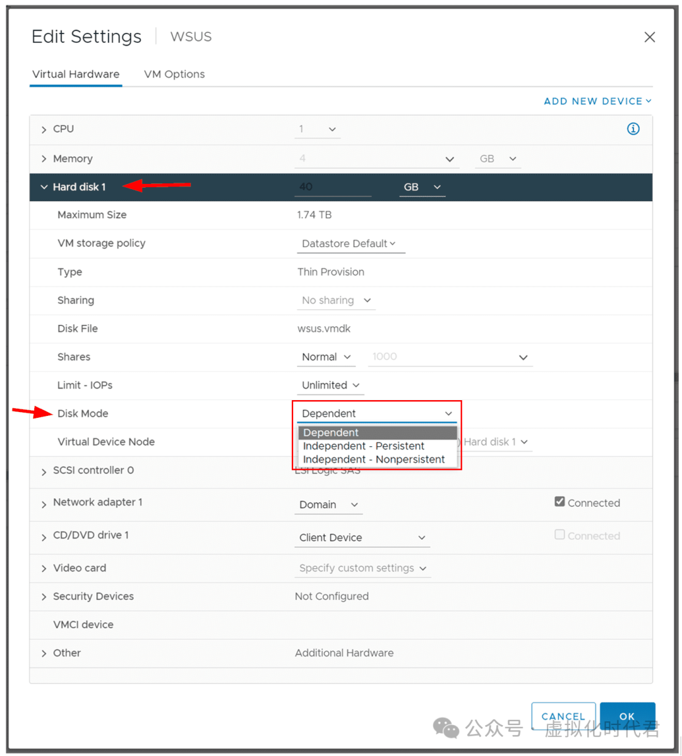Viewport: 682px width, 756px height.
Task: Click the Thin Provision type value
Action: coord(331,272)
